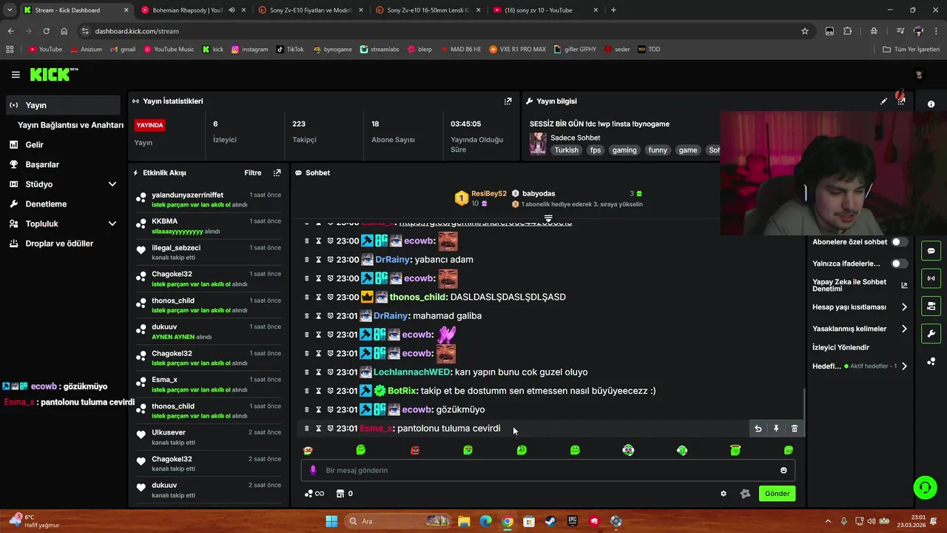Click the Bir mesaj gönderin input field
The width and height of the screenshot is (947, 533).
tap(547, 470)
